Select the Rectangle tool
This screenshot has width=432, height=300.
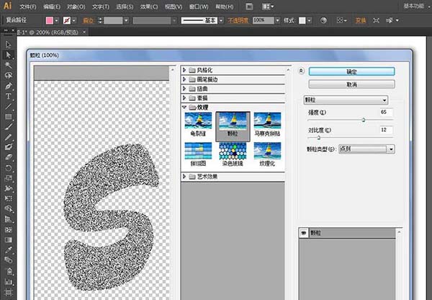point(8,117)
